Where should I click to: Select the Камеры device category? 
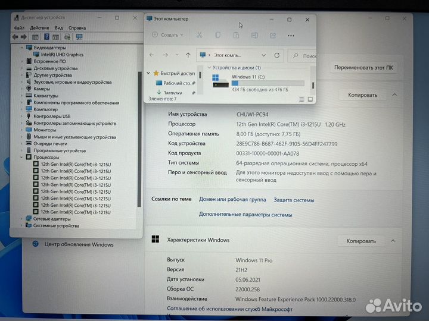(42, 89)
